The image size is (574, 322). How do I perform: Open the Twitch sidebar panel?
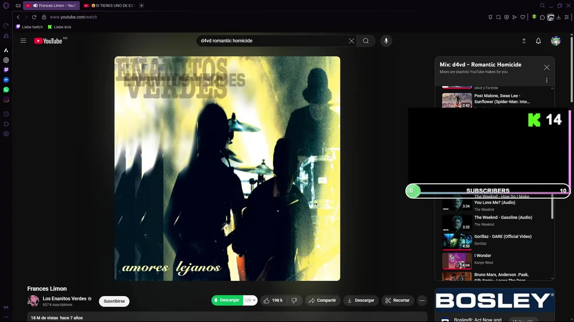coord(6,70)
